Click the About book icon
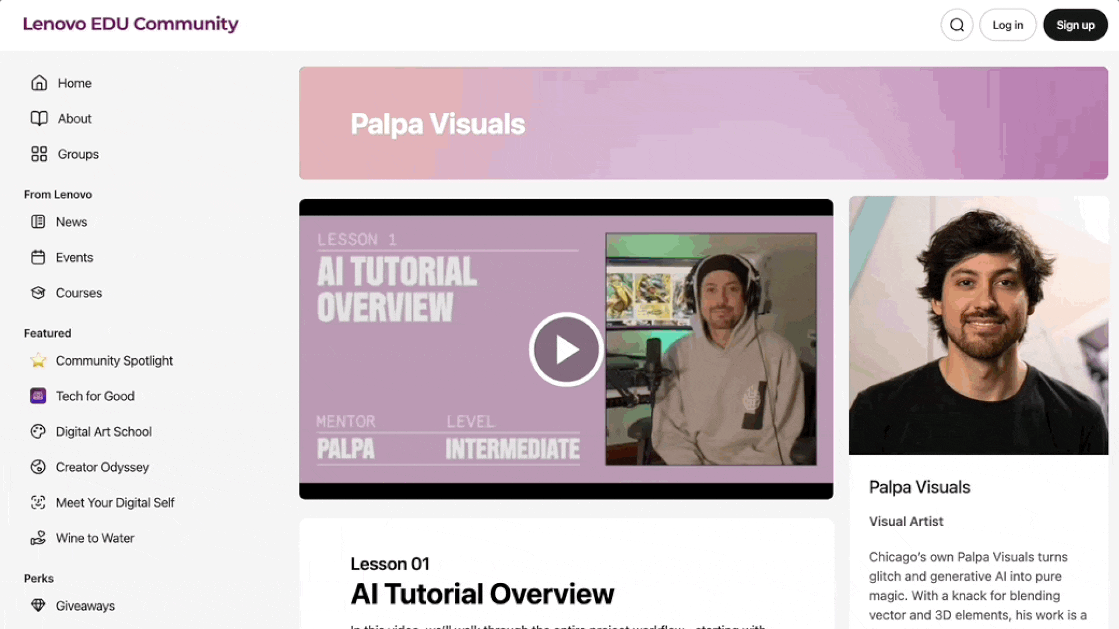1119x629 pixels. pyautogui.click(x=39, y=119)
